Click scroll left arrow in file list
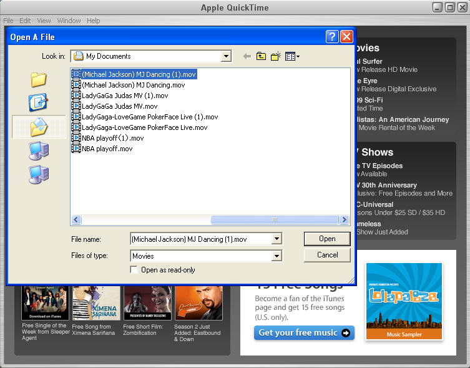The width and height of the screenshot is (470, 368). (76, 220)
